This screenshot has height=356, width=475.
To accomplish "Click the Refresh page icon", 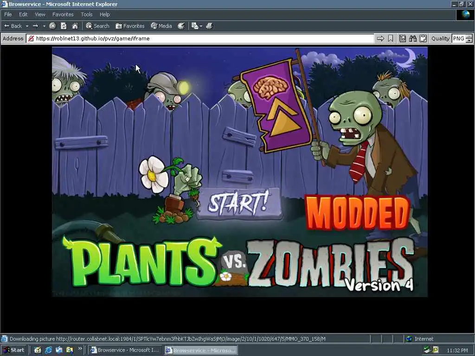I will [x=64, y=26].
